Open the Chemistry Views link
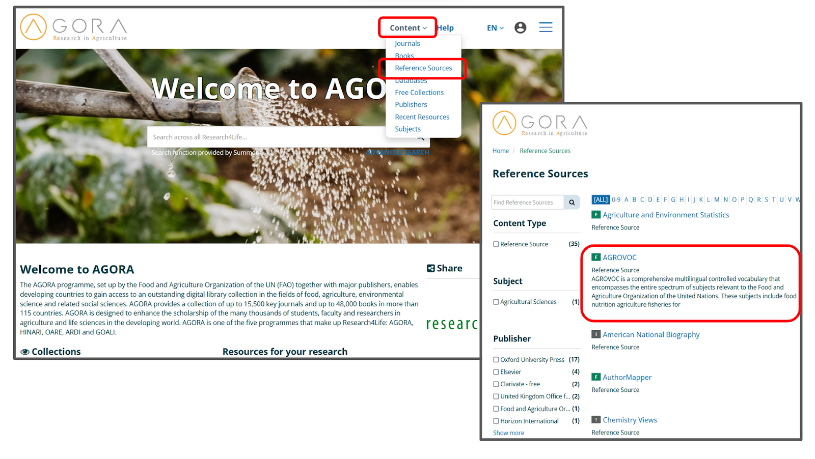 click(x=630, y=420)
